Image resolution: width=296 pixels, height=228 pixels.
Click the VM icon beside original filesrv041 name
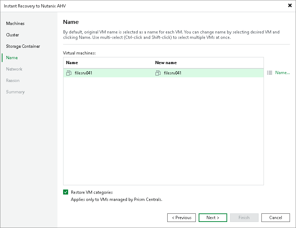tap(69, 73)
